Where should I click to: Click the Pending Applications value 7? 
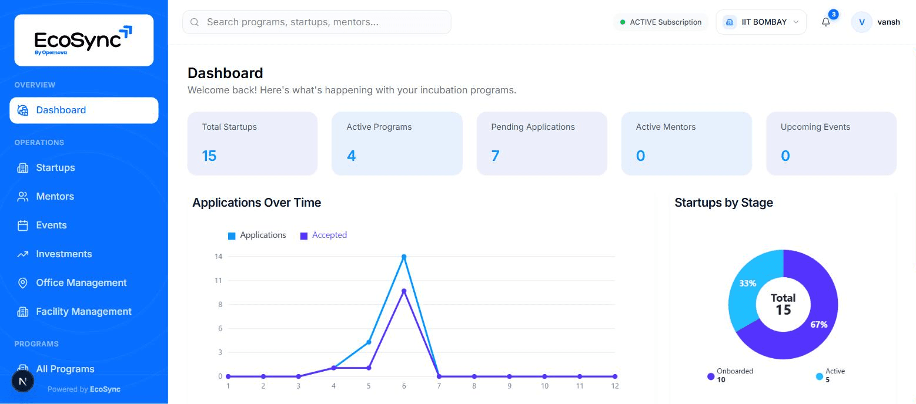[495, 156]
